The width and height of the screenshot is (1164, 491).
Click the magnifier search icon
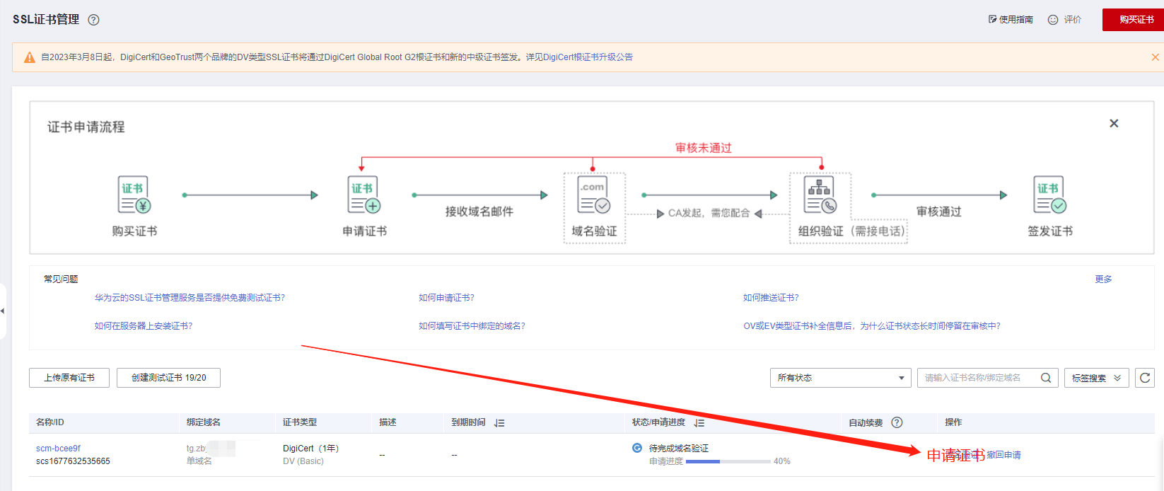coord(1046,378)
